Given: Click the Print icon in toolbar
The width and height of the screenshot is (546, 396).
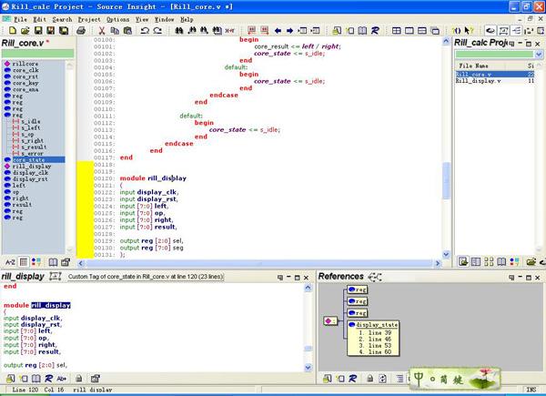Looking at the screenshot, I should (x=81, y=31).
